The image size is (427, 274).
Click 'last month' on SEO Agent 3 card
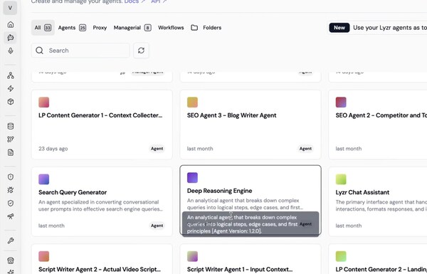coord(200,149)
